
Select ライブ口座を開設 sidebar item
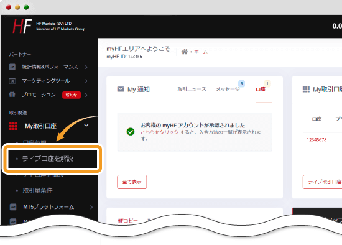click(47, 159)
